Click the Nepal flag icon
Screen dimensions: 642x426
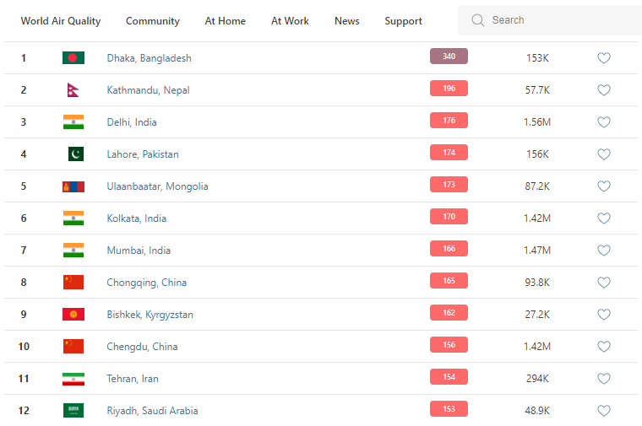pyautogui.click(x=73, y=90)
